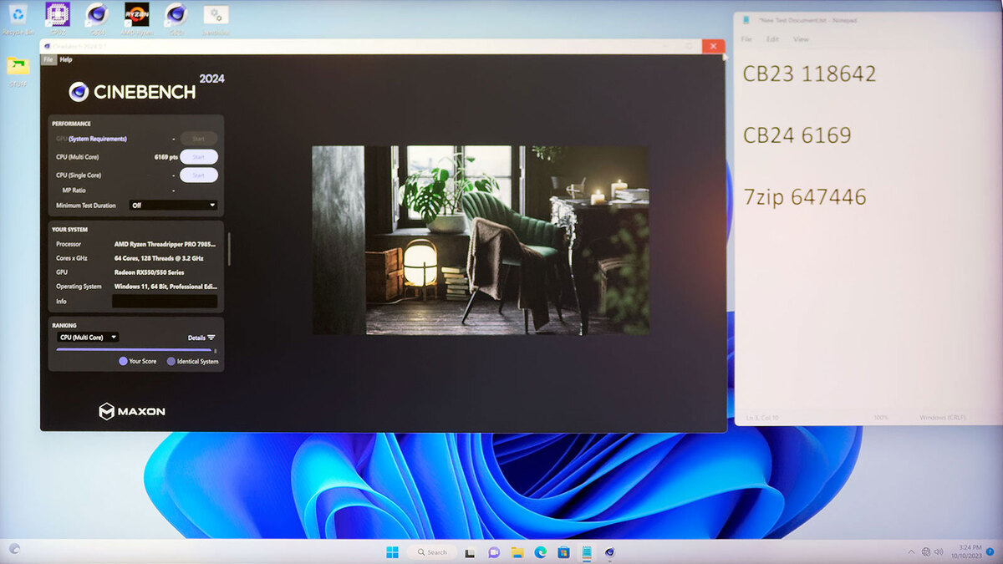Click the AMD Ryzen Threadripper PRO processor text
The height and width of the screenshot is (564, 1003).
pyautogui.click(x=165, y=245)
